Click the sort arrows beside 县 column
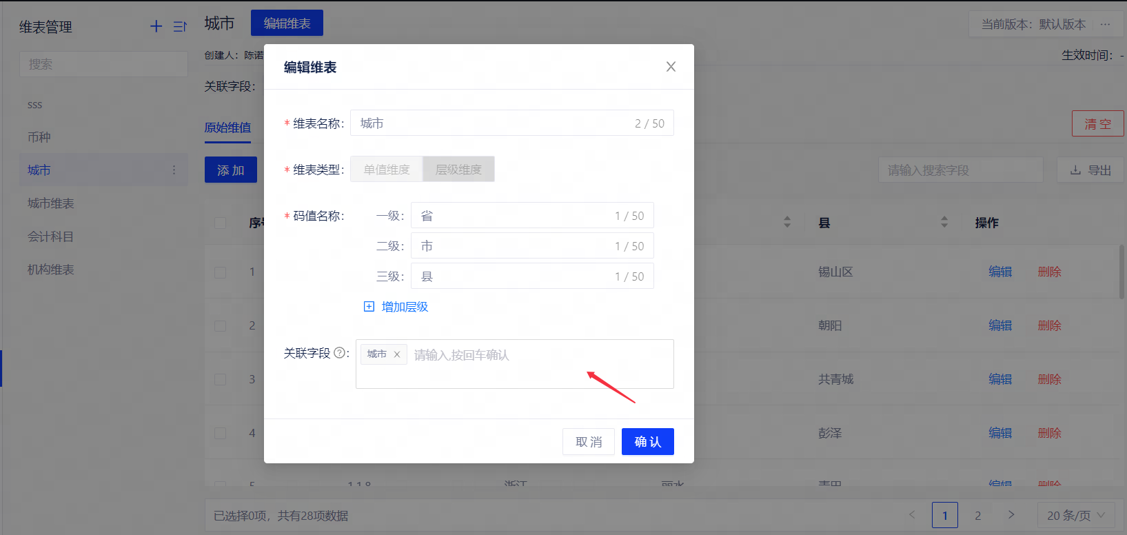This screenshot has width=1127, height=535. [944, 222]
